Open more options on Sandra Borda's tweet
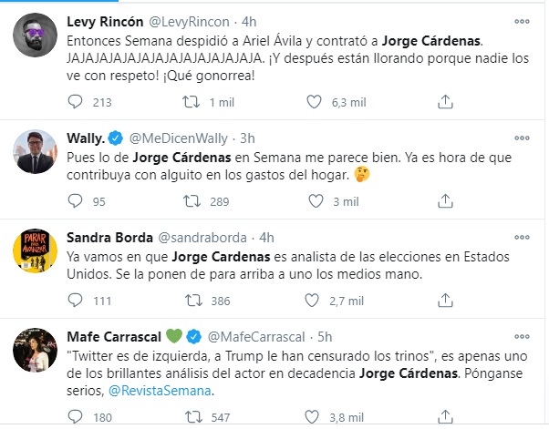The height and width of the screenshot is (429, 549). 522,238
